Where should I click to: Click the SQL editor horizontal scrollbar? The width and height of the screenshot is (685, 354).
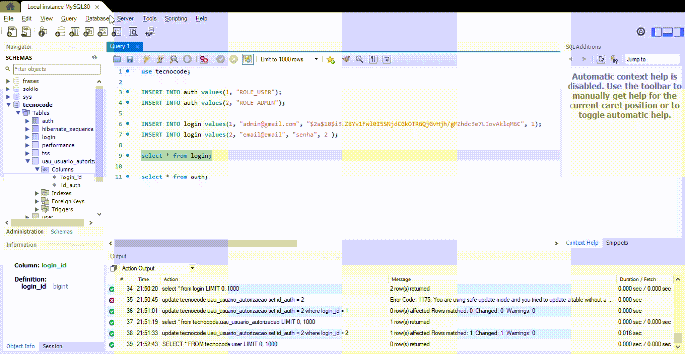[x=206, y=243]
